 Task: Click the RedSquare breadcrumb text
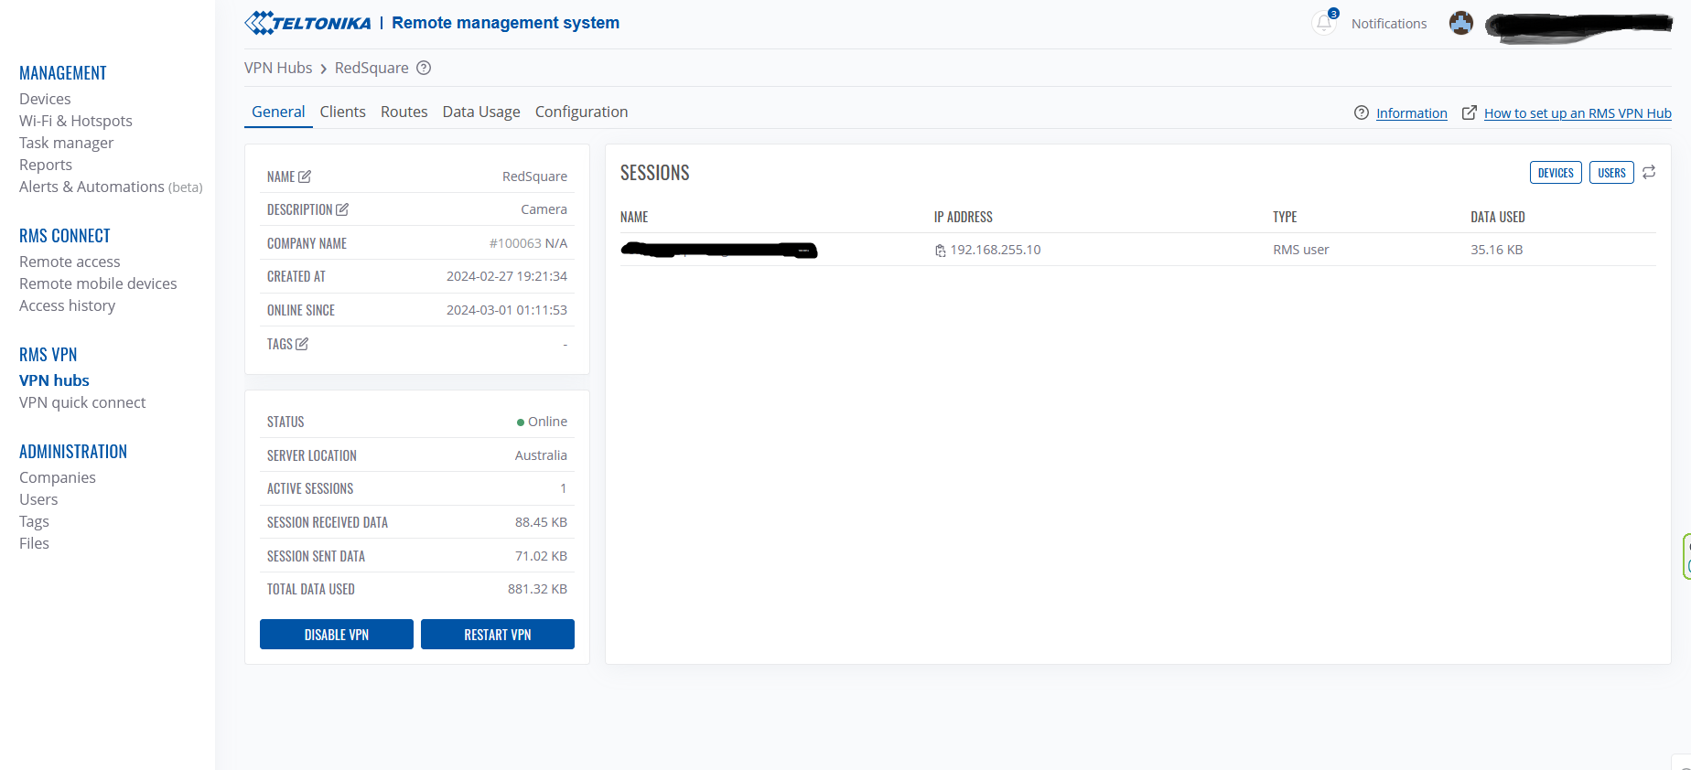[x=372, y=68]
